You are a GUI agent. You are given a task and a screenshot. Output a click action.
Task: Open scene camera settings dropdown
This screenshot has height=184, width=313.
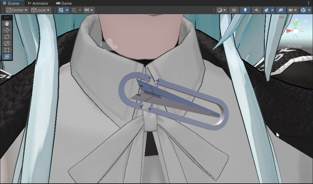pos(293,10)
